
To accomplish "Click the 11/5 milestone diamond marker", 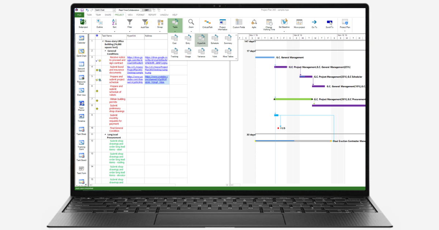I will [x=278, y=128].
